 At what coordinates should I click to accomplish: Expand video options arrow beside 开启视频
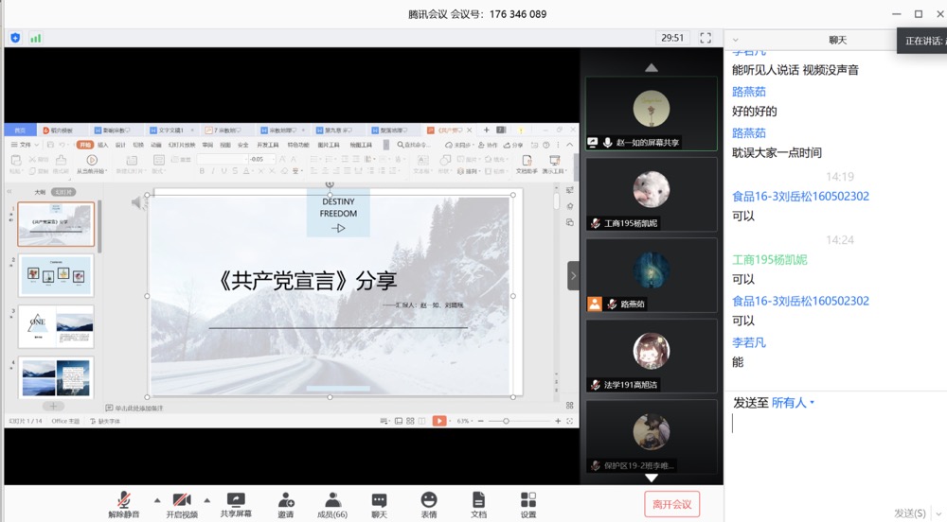point(206,500)
